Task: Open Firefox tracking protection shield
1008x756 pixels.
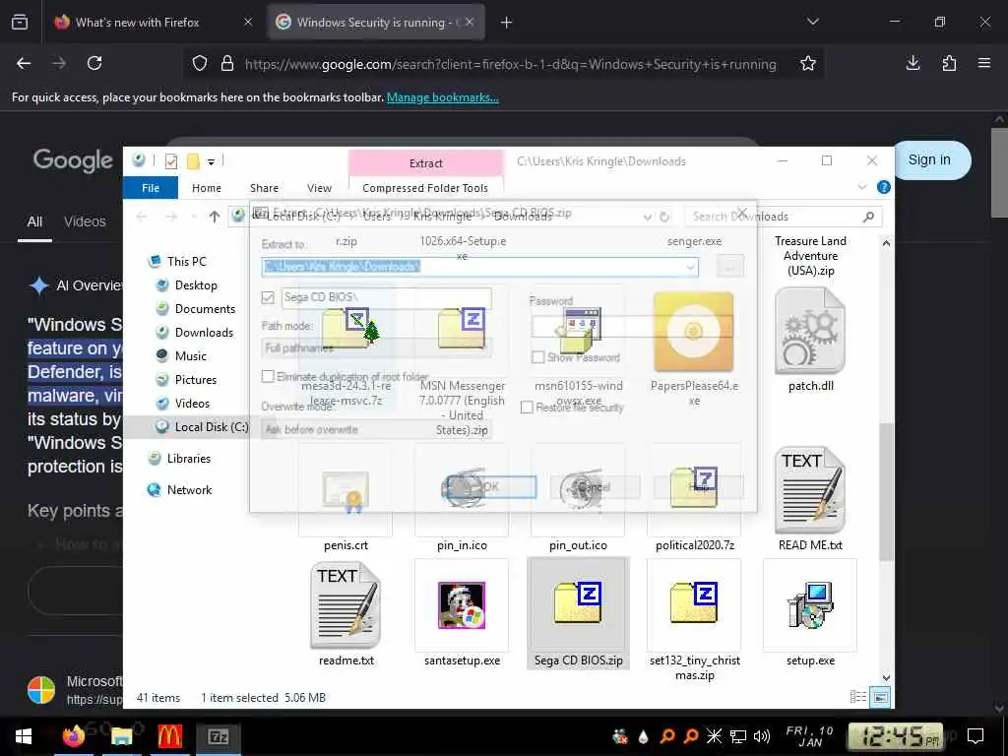Action: click(200, 64)
